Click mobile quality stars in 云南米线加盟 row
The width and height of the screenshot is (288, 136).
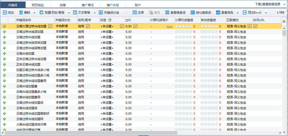click(x=209, y=54)
